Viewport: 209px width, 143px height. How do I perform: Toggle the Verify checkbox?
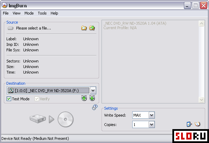tap(37, 99)
